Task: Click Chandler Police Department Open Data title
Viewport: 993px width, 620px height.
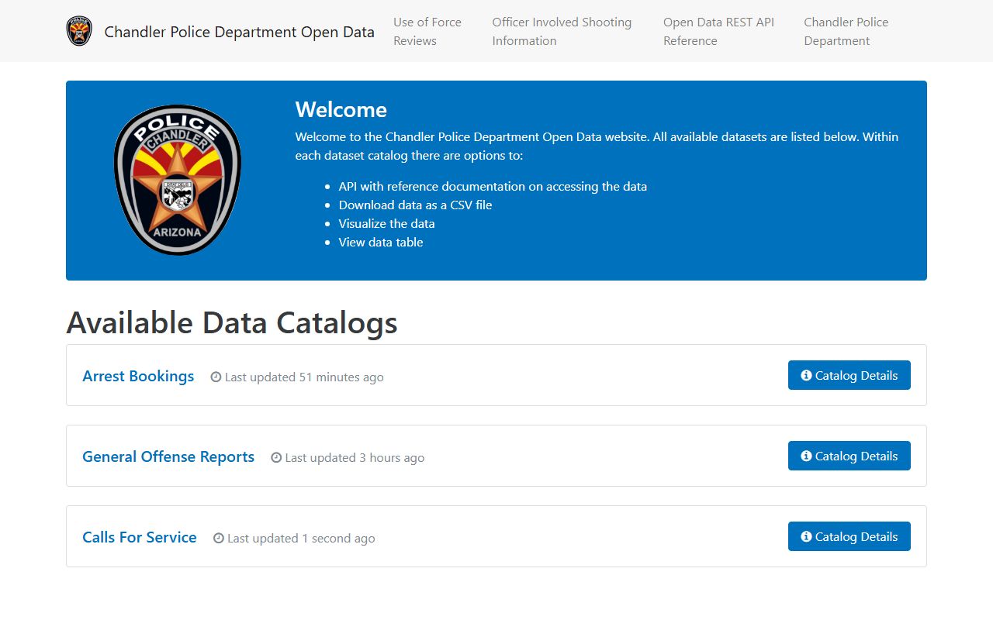Action: tap(239, 32)
